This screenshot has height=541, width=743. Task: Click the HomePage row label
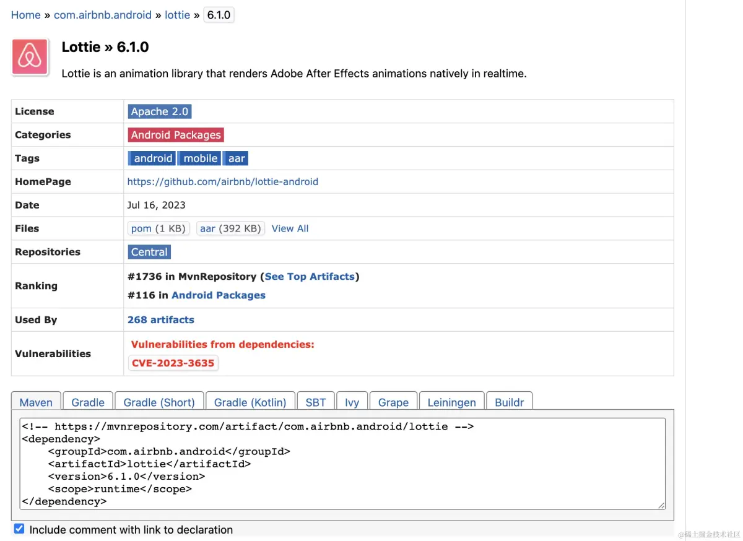tap(43, 182)
